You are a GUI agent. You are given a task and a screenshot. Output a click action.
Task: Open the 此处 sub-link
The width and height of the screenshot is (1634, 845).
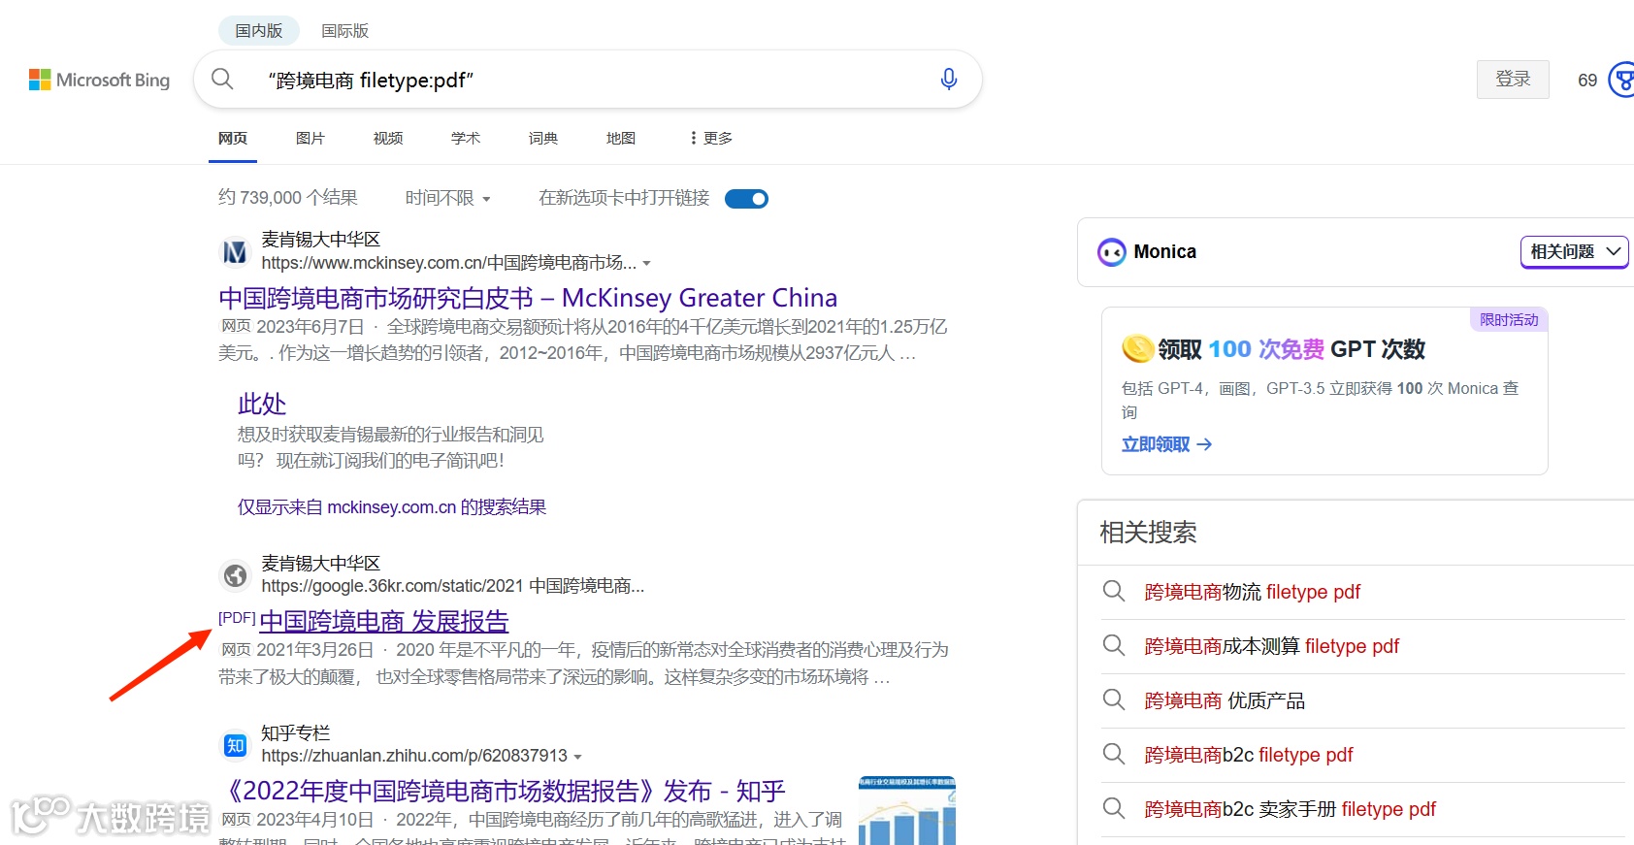(x=262, y=404)
